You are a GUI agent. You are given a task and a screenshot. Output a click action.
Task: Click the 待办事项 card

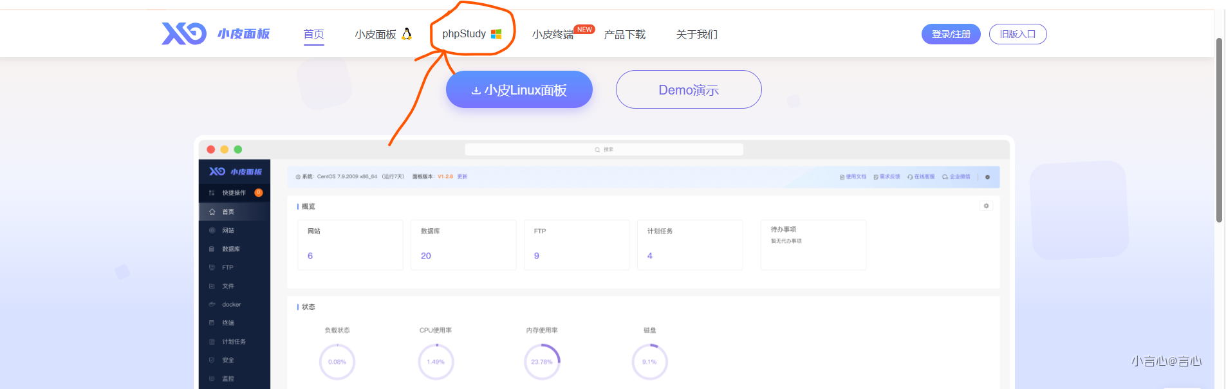813,245
